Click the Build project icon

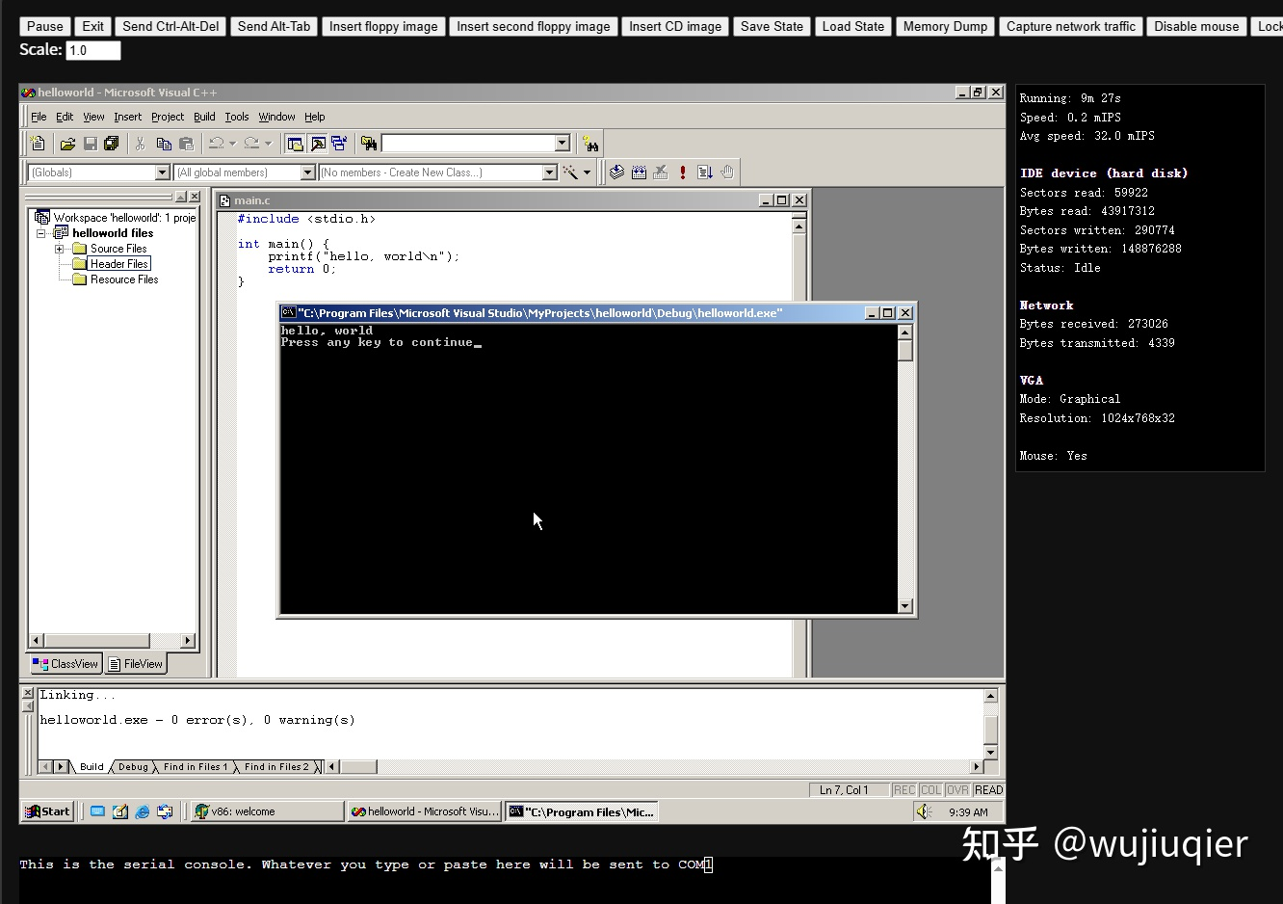pyautogui.click(x=639, y=173)
